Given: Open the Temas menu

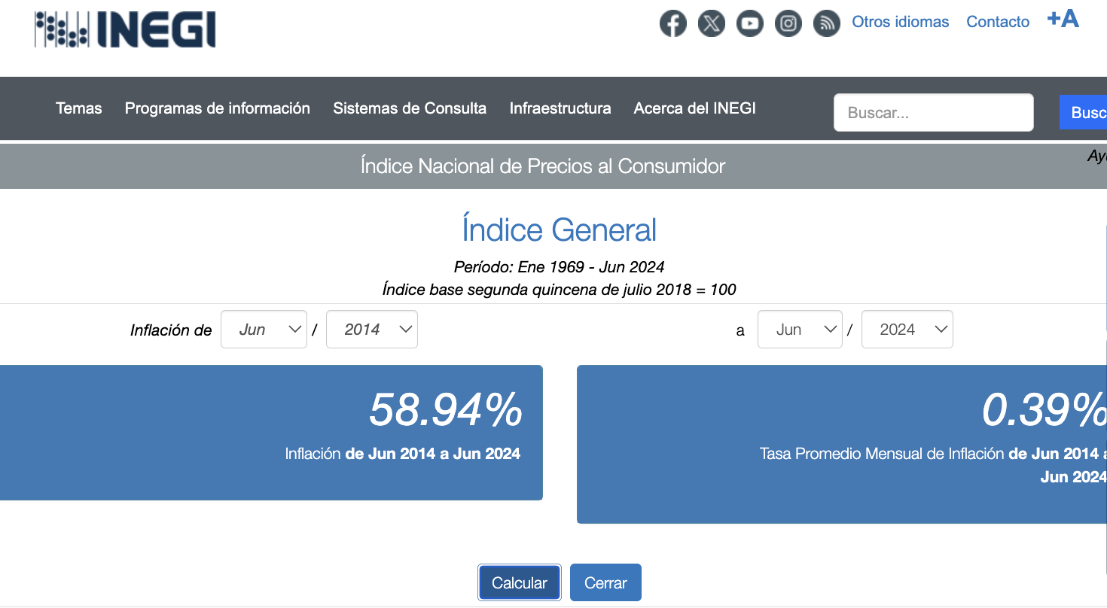Looking at the screenshot, I should [79, 108].
